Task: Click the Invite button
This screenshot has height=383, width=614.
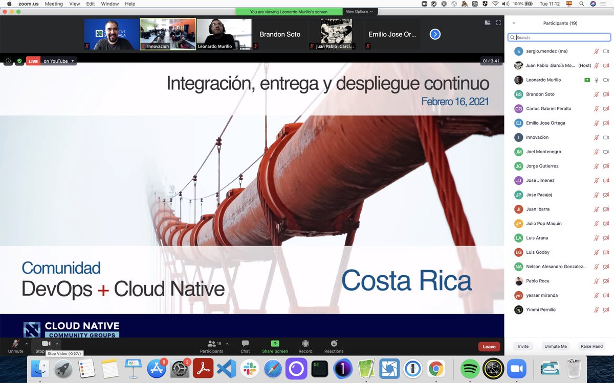Action: pos(523,346)
